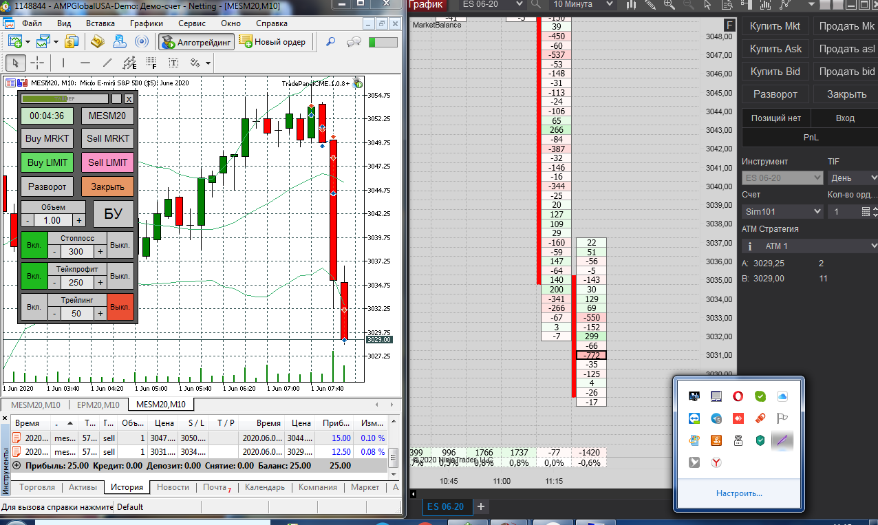The width and height of the screenshot is (878, 525).
Task: Switch to the Торговля tab
Action: point(37,487)
